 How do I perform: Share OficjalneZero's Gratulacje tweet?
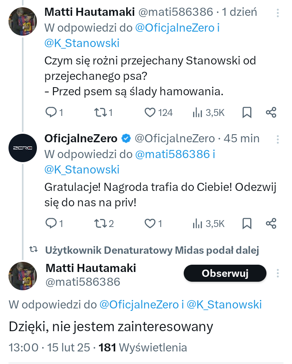coord(271,223)
